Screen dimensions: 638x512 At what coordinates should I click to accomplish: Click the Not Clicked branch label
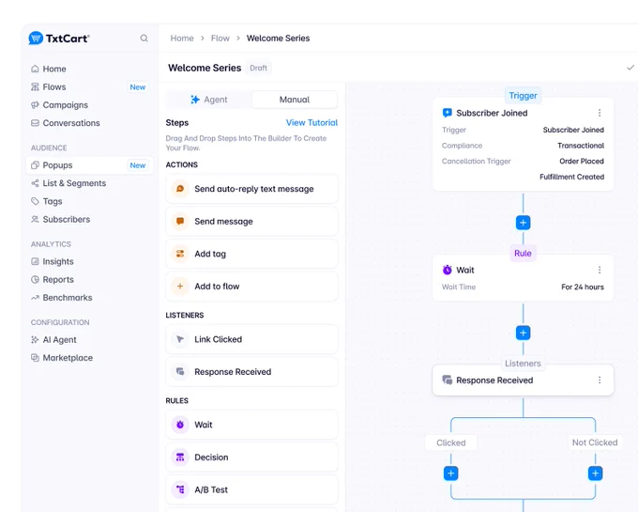(595, 442)
